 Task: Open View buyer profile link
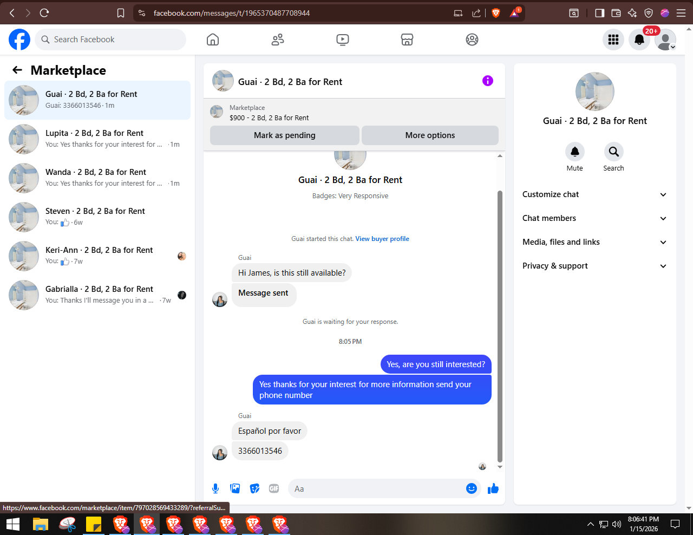[x=382, y=239]
